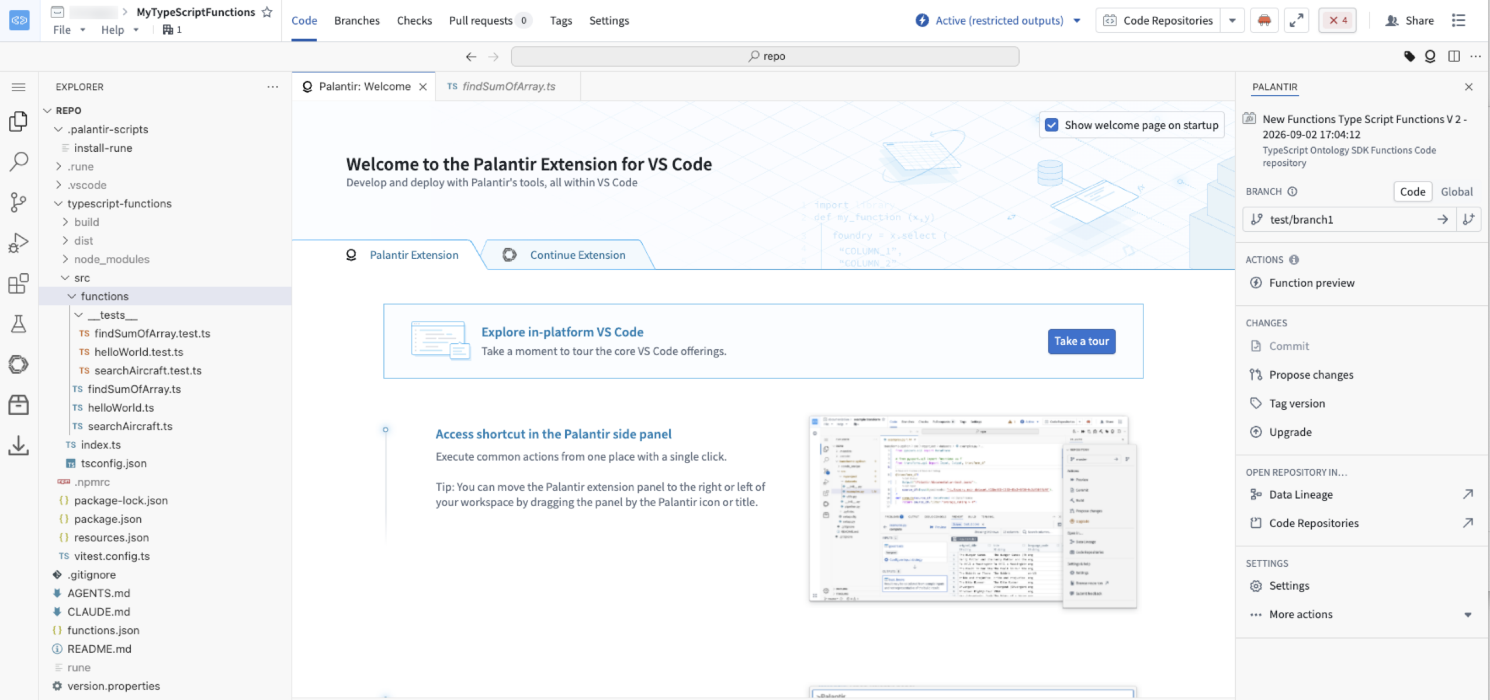Click the repo search field
This screenshot has width=1490, height=700.
click(x=765, y=57)
